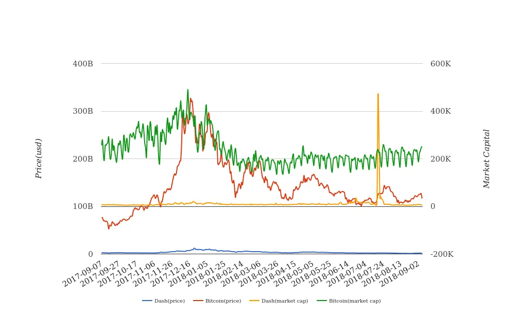Screen dimensions: 519x317
Task: Toggle the Bitcoin(market cap) legend entry
Action: (x=349, y=301)
